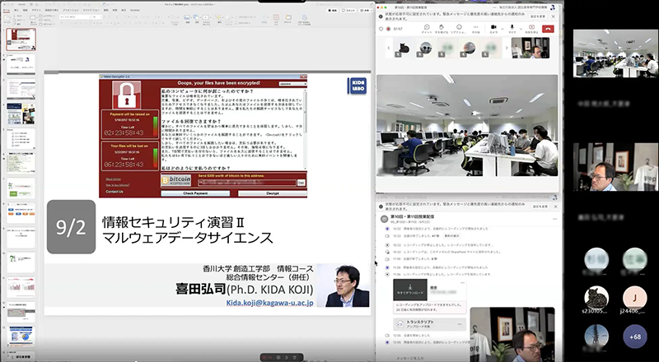Screen dimensions: 659x362
Task: Click the +68 more participants badge
Action: pyautogui.click(x=634, y=336)
